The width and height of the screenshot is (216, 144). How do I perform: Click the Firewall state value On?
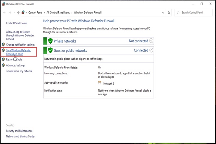pos(99,68)
